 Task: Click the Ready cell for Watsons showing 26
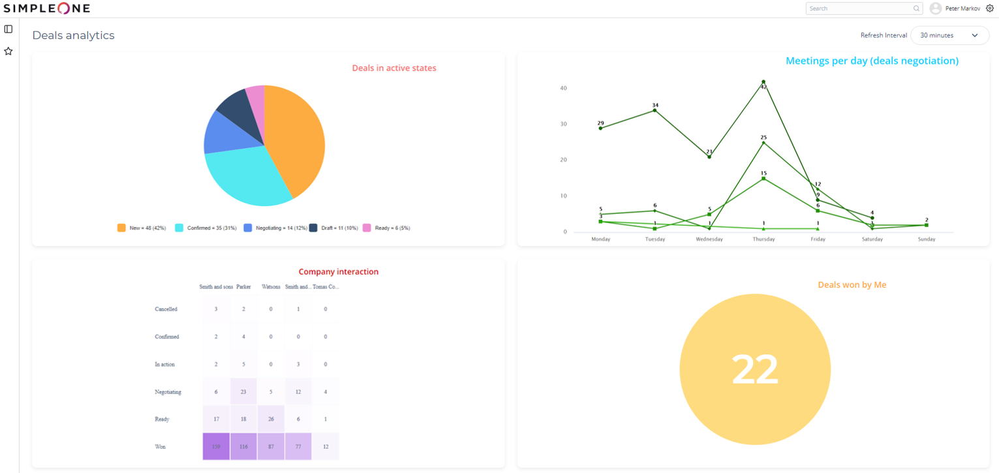tap(271, 419)
